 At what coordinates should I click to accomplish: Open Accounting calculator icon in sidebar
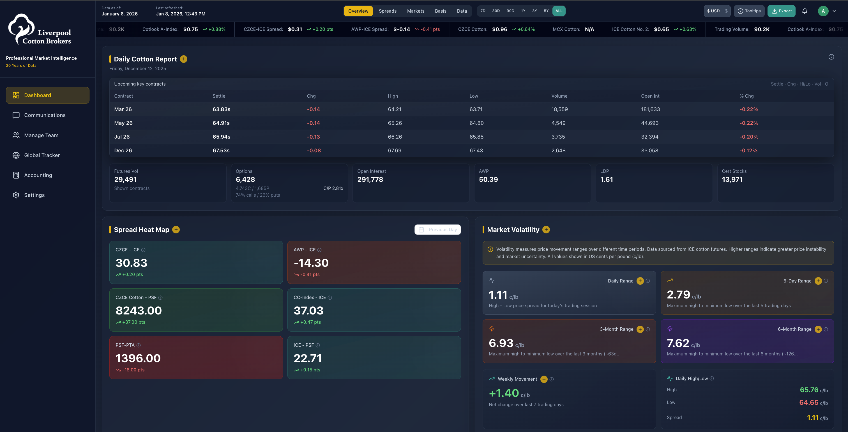pos(16,175)
